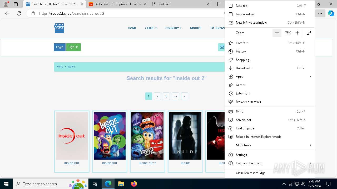This screenshot has width=337, height=189.
Task: Increase zoom with the plus button
Action: point(297,33)
